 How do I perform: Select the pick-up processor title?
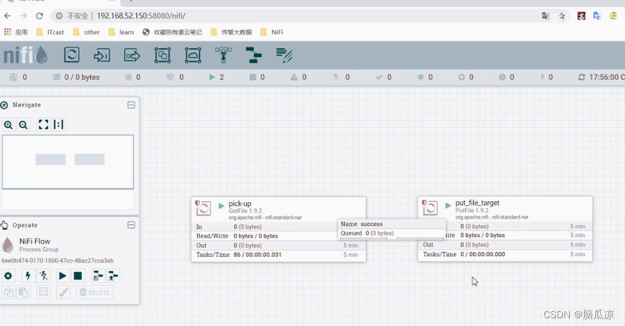[x=240, y=203]
